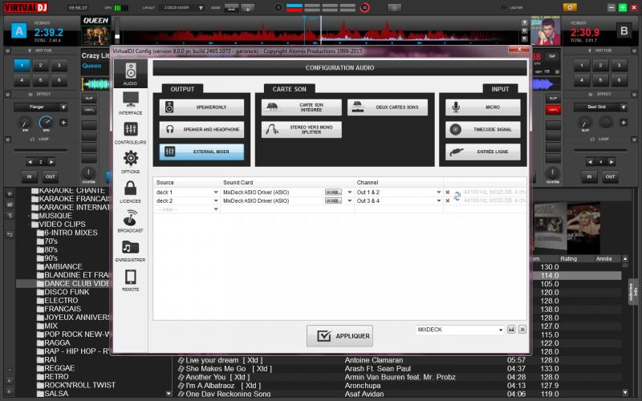
Task: Save the MIXDECK audio profile
Action: (x=511, y=330)
